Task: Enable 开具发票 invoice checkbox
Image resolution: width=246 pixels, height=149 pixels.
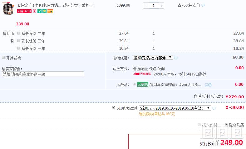Action: 3,57
